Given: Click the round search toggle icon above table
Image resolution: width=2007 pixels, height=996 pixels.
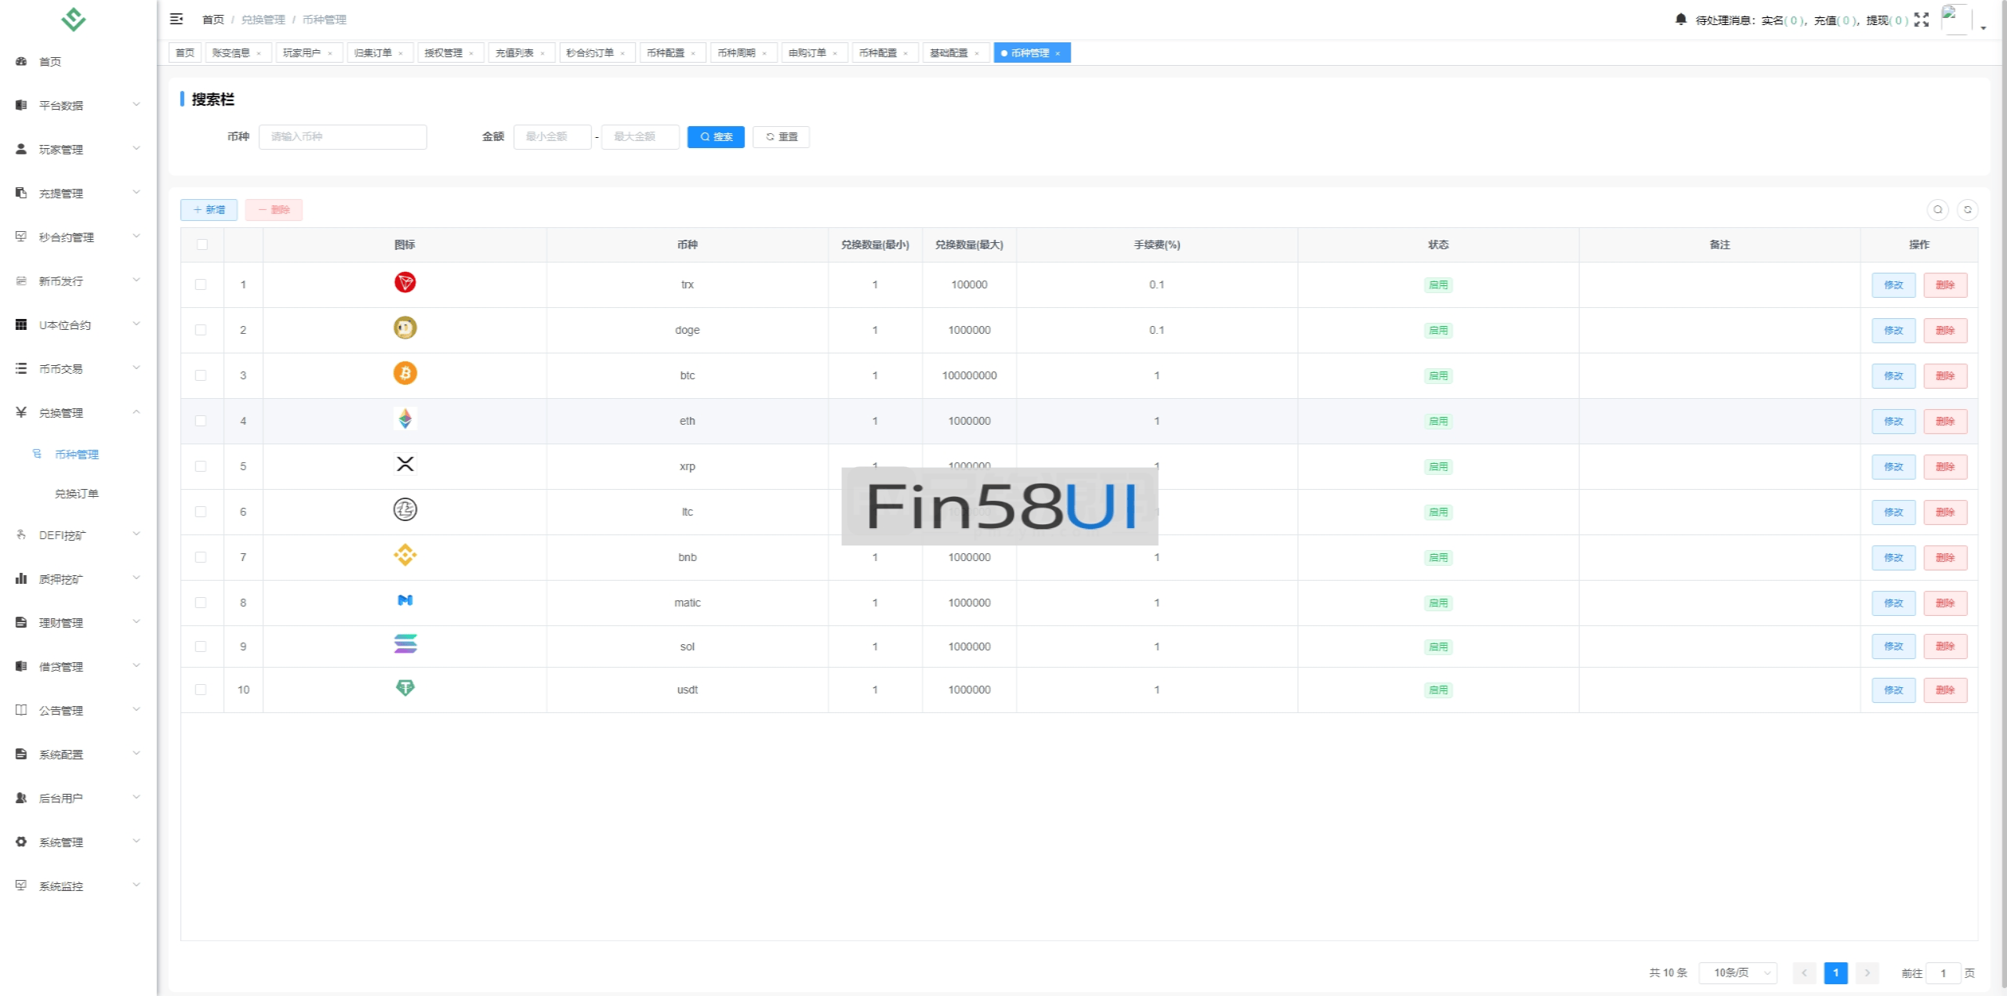Looking at the screenshot, I should point(1937,209).
